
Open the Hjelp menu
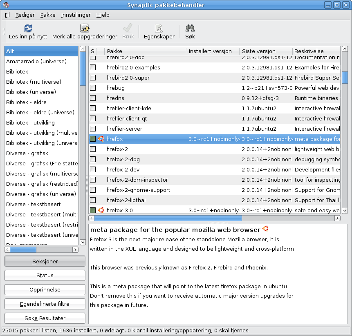(103, 15)
